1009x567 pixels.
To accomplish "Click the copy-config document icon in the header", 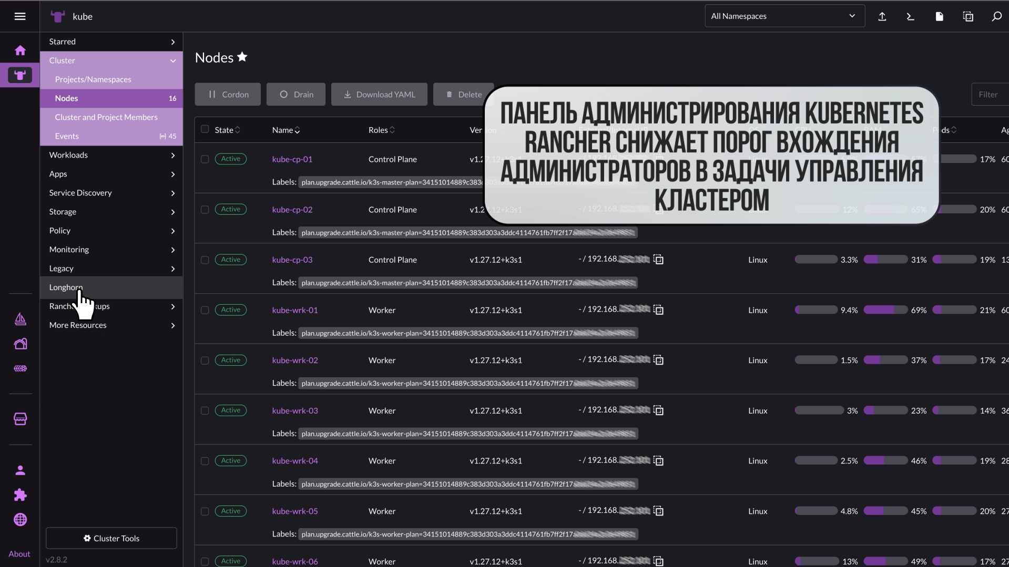I will pos(968,16).
